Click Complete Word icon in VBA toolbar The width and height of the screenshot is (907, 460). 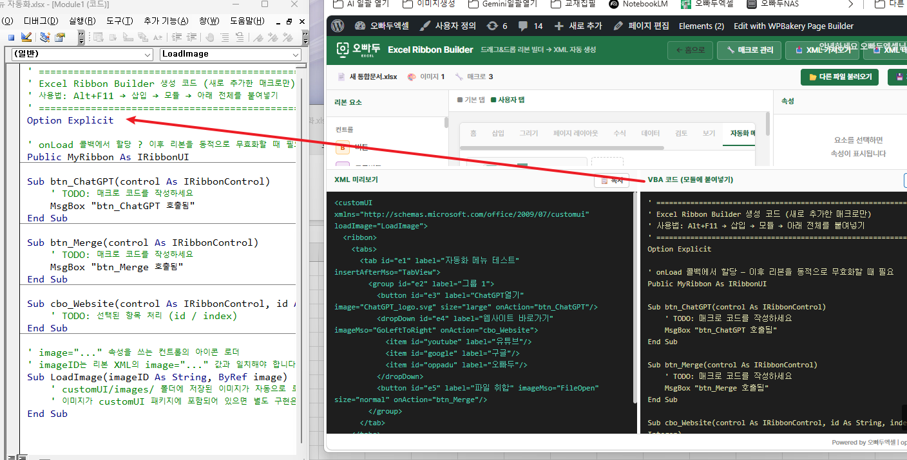[x=157, y=37]
